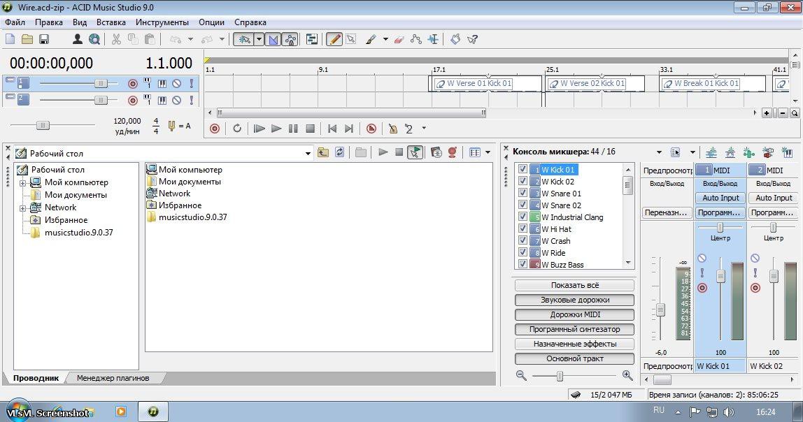This screenshot has height=422, width=803.
Task: Choose the dotted-box Selection tool
Action: pyautogui.click(x=351, y=39)
